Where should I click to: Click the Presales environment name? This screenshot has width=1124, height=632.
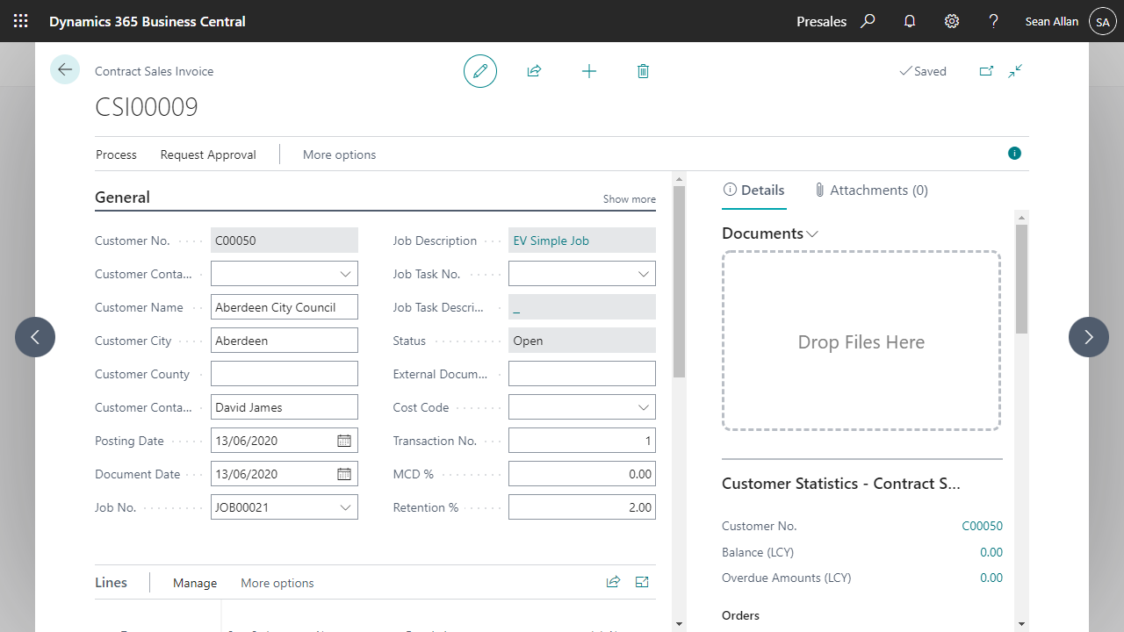coord(821,21)
